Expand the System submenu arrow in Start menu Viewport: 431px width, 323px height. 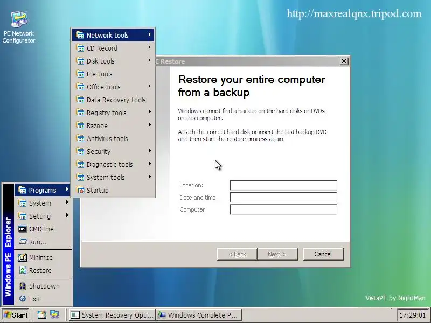pyautogui.click(x=67, y=202)
